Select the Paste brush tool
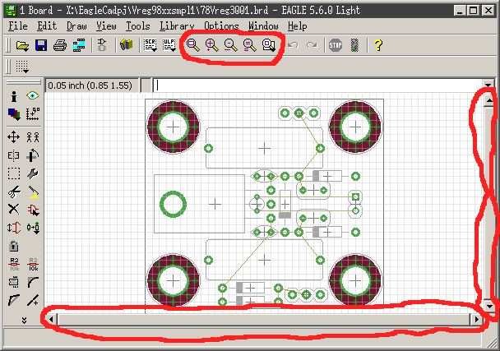The image size is (500, 351). click(x=33, y=192)
